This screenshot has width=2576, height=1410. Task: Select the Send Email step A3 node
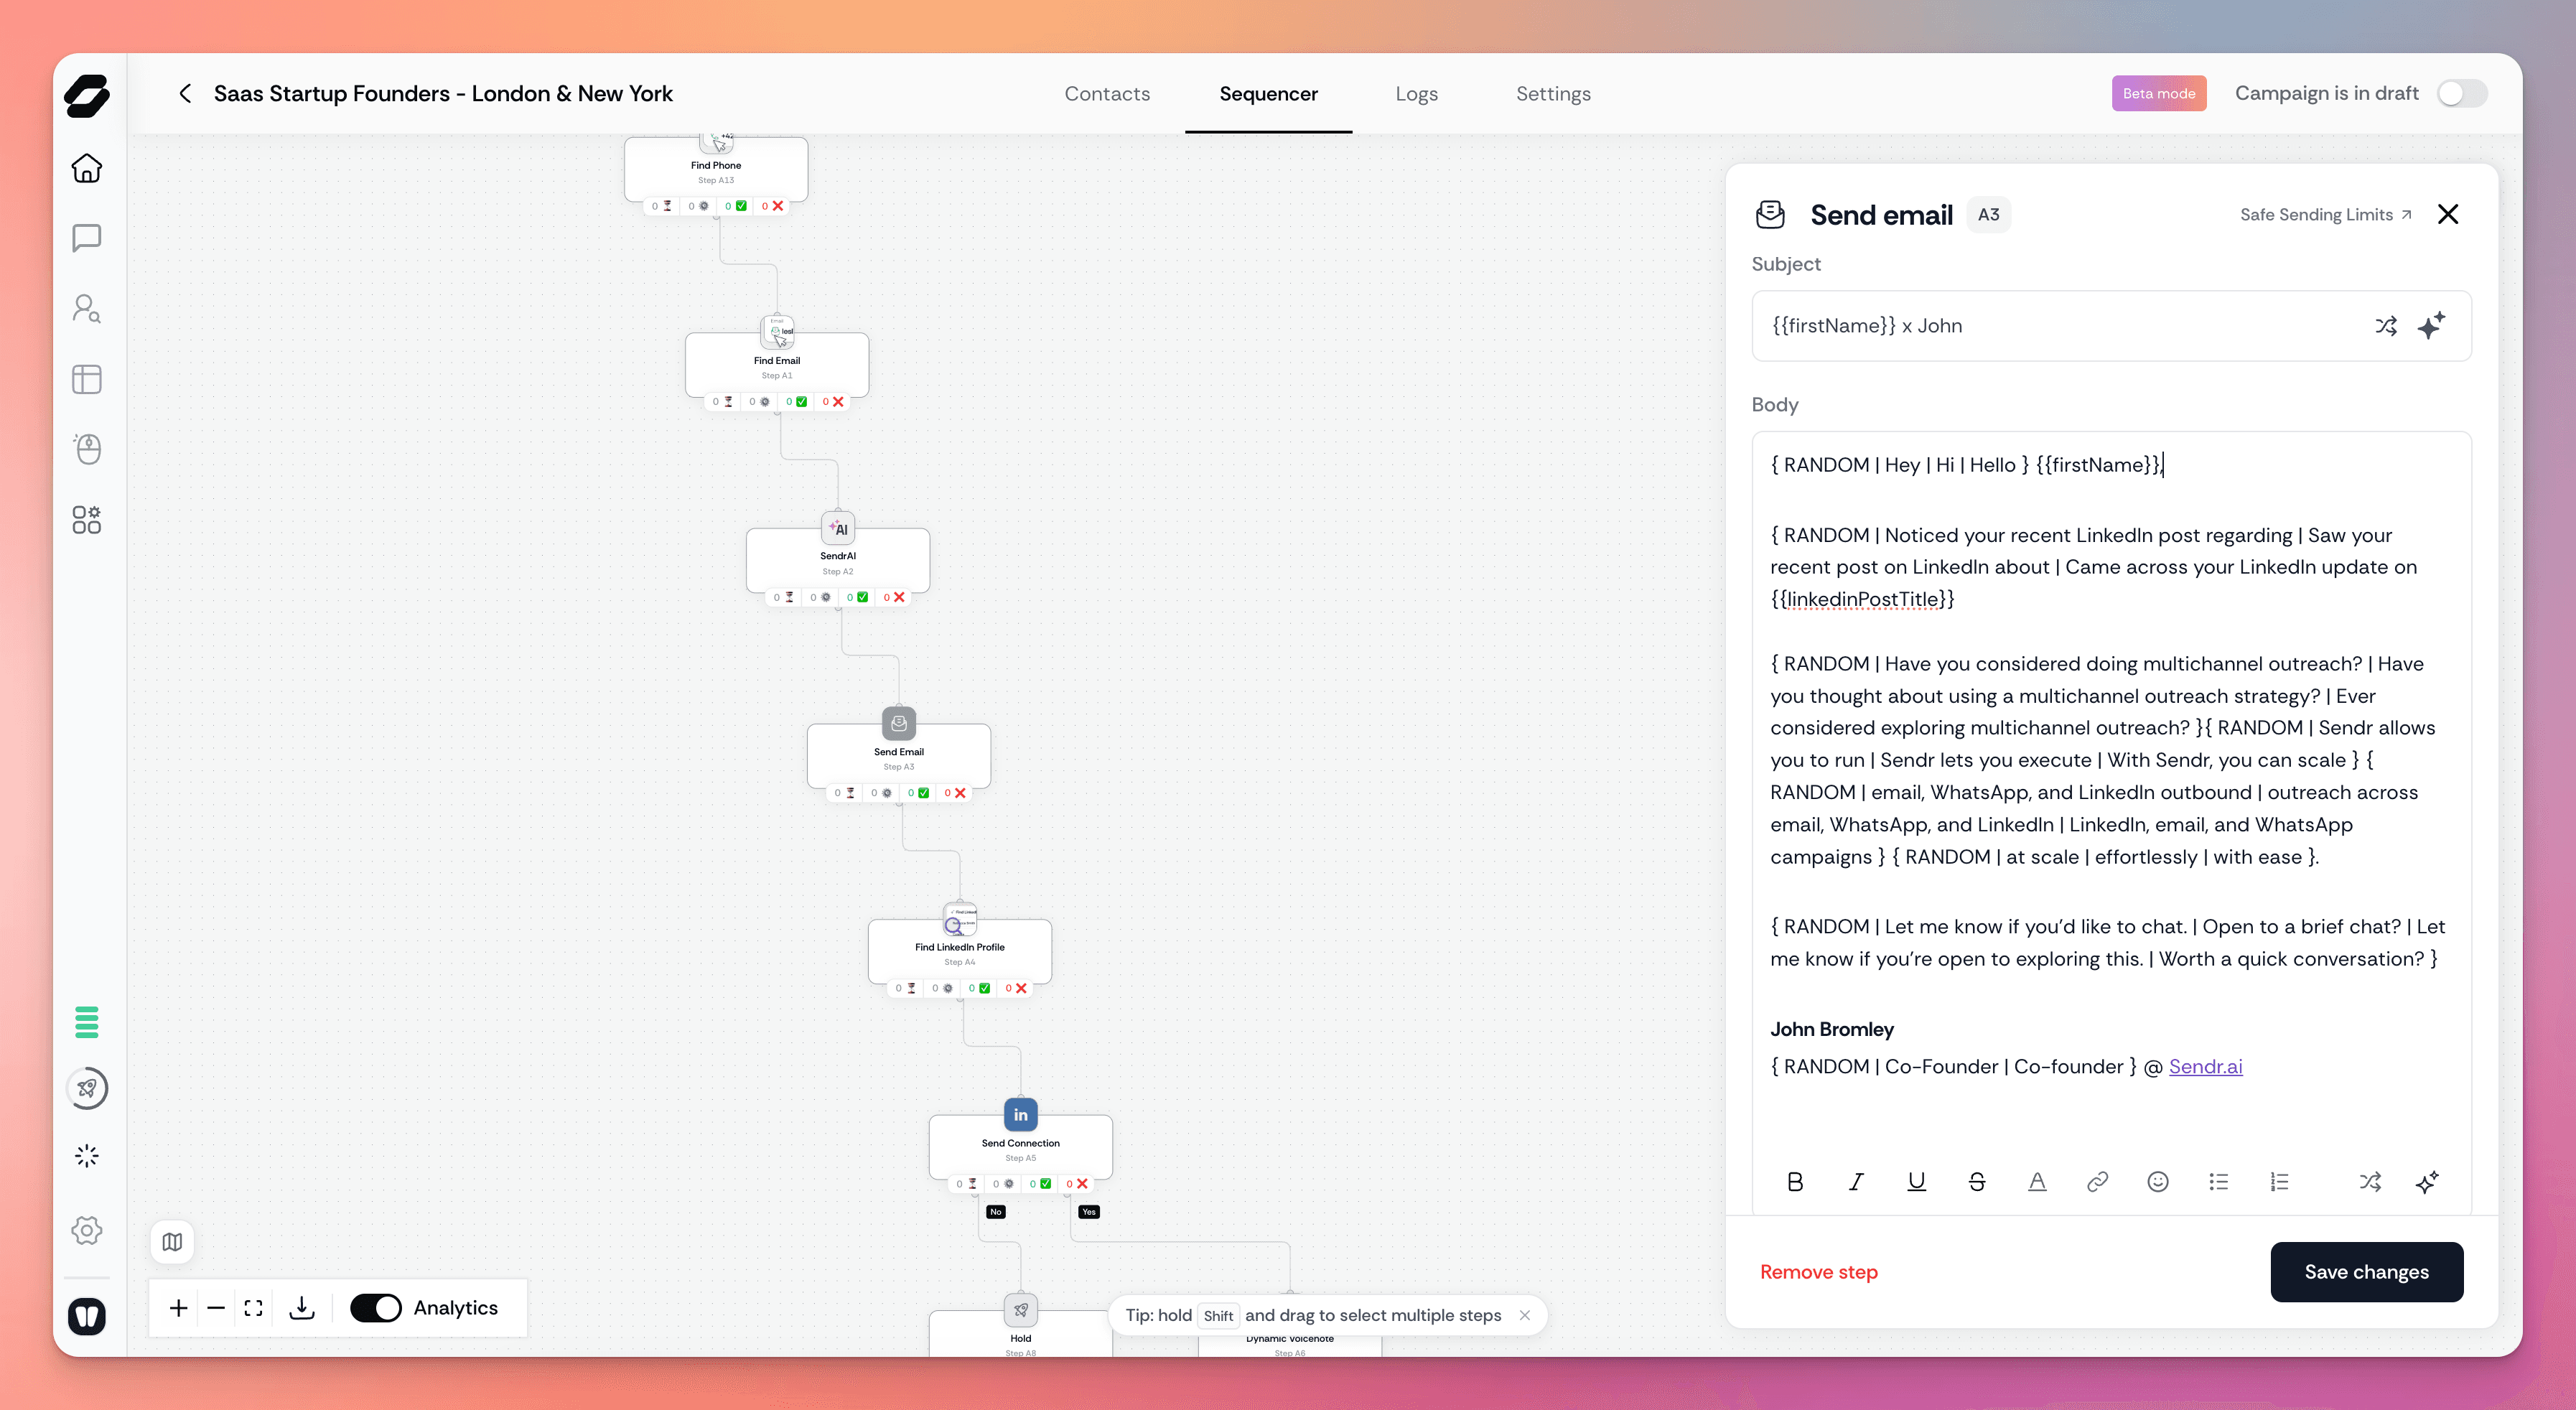click(899, 756)
